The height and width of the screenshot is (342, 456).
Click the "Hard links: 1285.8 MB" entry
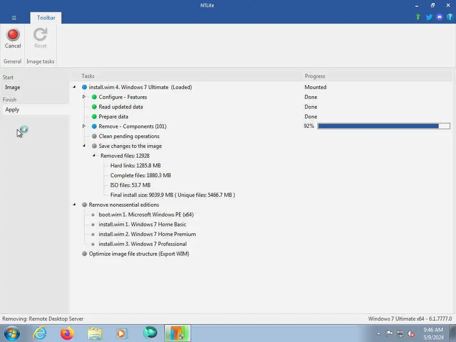[135, 166]
